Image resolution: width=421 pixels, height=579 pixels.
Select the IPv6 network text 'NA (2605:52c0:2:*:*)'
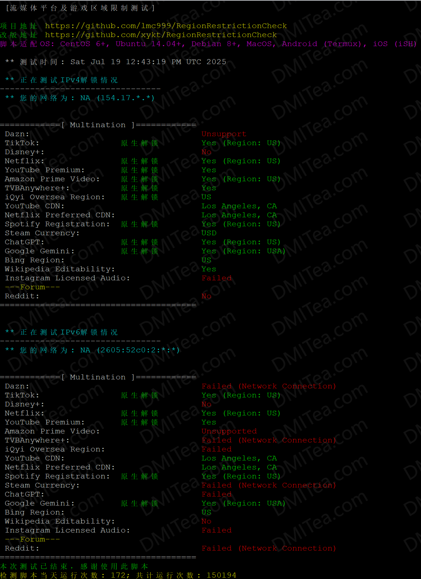point(130,350)
